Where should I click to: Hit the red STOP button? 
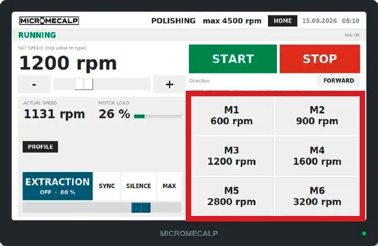click(x=320, y=58)
